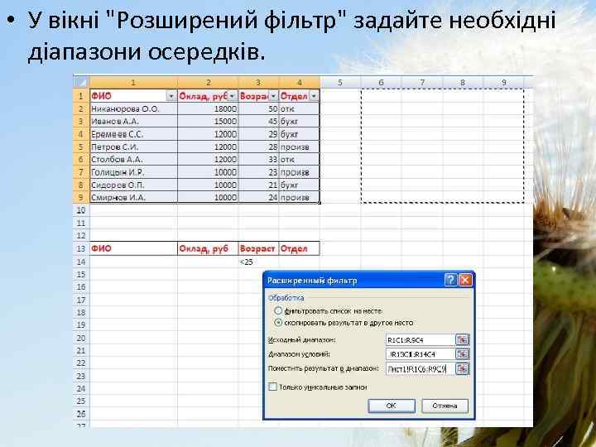Click the Отмена button

tap(445, 406)
